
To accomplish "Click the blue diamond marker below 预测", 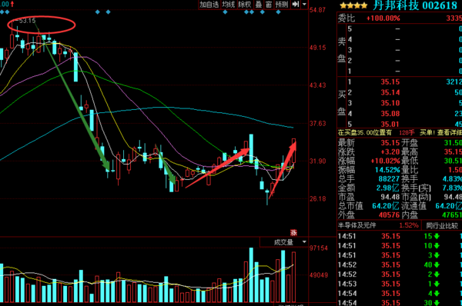I will tap(279, 12).
